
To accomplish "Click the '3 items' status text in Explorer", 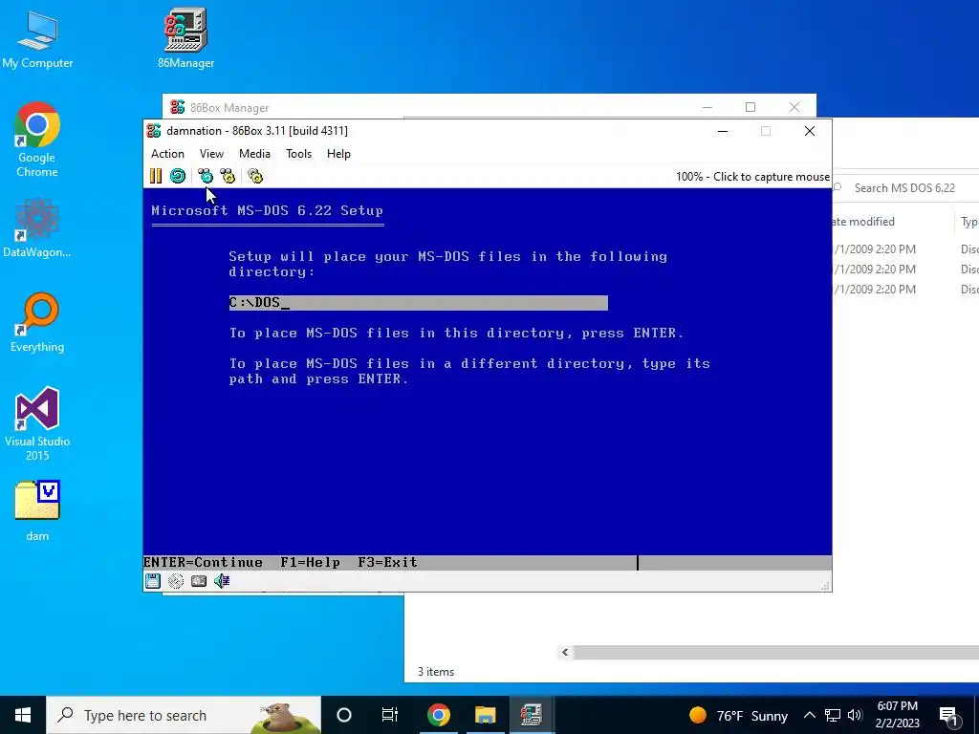I will (436, 672).
